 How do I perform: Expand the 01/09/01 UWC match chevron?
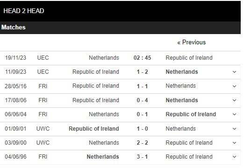coord(234,129)
